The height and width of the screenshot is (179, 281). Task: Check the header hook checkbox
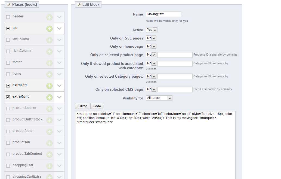8,17
